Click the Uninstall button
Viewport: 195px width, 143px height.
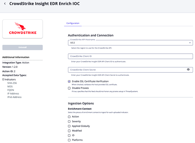coord(22,48)
